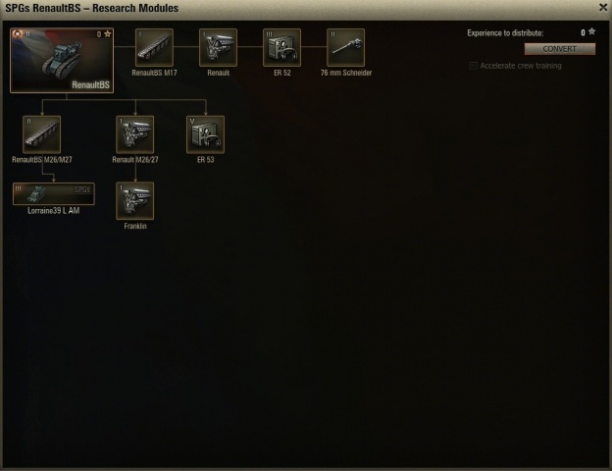The height and width of the screenshot is (471, 612).
Task: Click the French nation emblem on RenaultBS card
Action: click(17, 34)
